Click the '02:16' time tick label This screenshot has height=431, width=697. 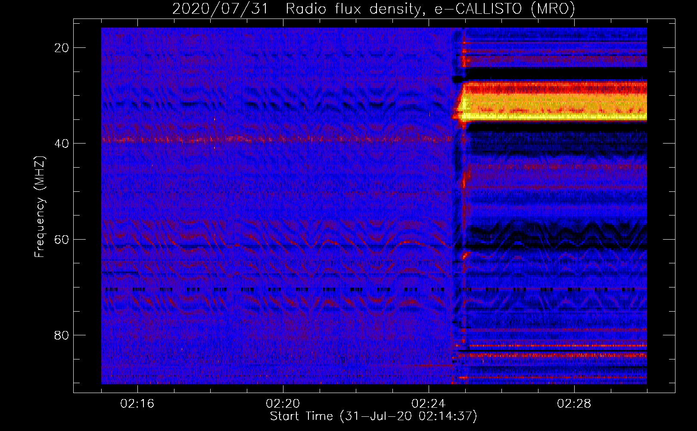[137, 404]
